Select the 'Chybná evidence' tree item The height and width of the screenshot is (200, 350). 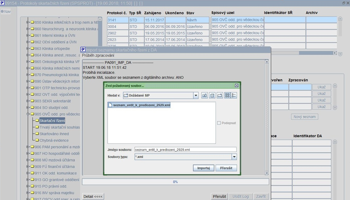(54, 140)
